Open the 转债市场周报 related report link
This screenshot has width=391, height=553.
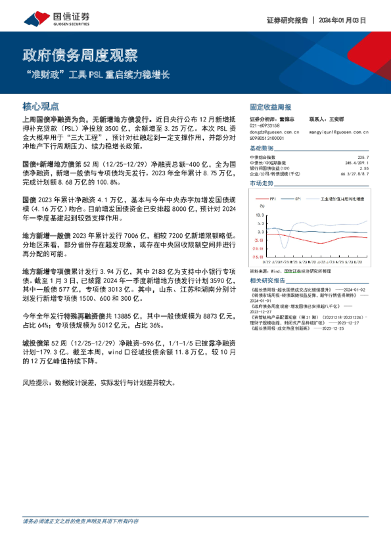[309, 298]
